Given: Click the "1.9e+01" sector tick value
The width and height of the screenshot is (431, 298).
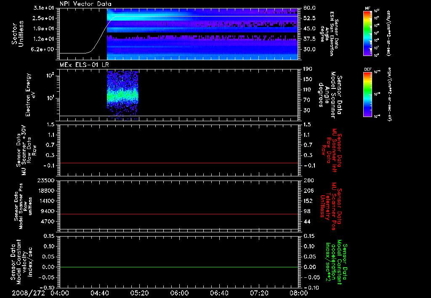Looking at the screenshot, I should 44,29.
